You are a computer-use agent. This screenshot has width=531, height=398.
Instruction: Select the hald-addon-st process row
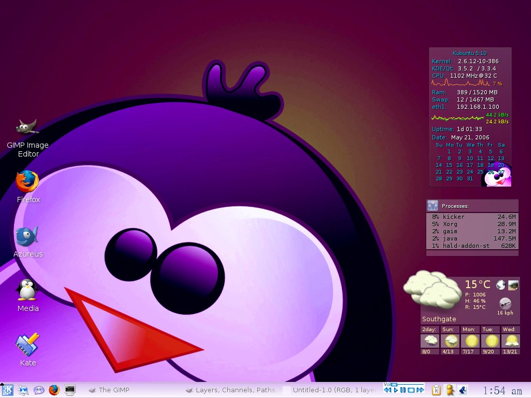click(472, 246)
